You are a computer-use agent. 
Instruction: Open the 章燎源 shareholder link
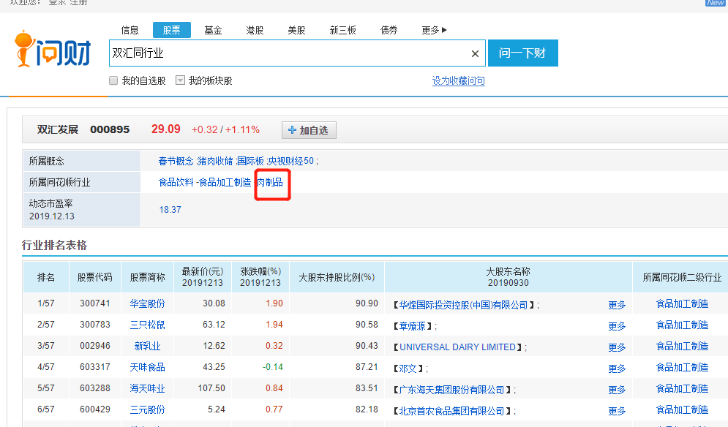tap(412, 326)
